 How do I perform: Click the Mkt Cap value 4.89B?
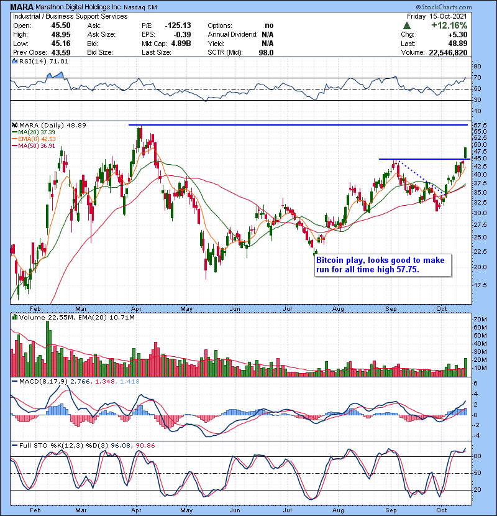click(x=181, y=44)
